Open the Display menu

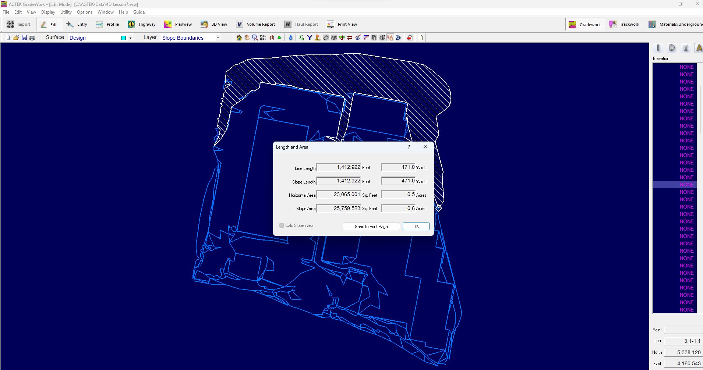click(x=48, y=12)
